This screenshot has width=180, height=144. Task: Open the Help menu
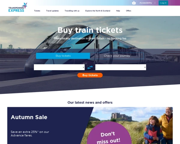point(118,11)
